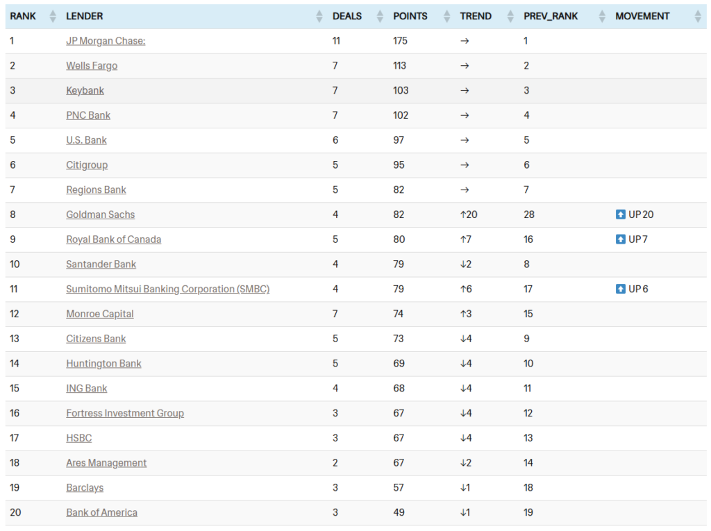The height and width of the screenshot is (531, 711).
Task: Click the blue up-arrow icon beside UP 20
Action: pyautogui.click(x=621, y=214)
